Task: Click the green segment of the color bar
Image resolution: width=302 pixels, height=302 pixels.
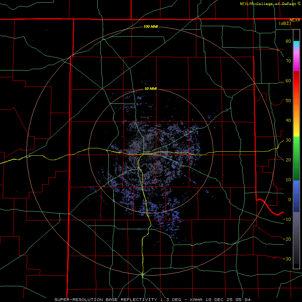Action: 296,158
